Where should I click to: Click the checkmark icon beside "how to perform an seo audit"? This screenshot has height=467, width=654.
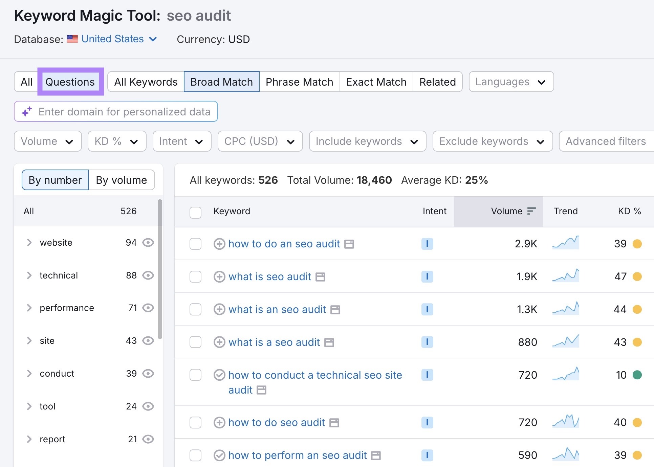220,455
